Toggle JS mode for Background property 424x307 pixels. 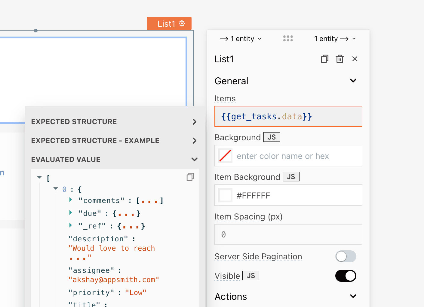272,137
